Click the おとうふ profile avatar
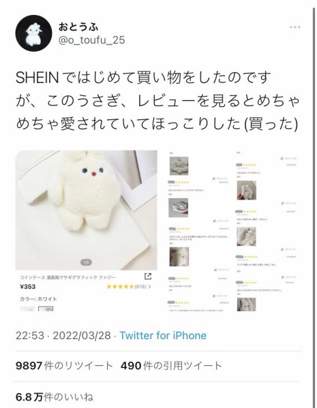The width and height of the screenshot is (317, 408). point(33,33)
